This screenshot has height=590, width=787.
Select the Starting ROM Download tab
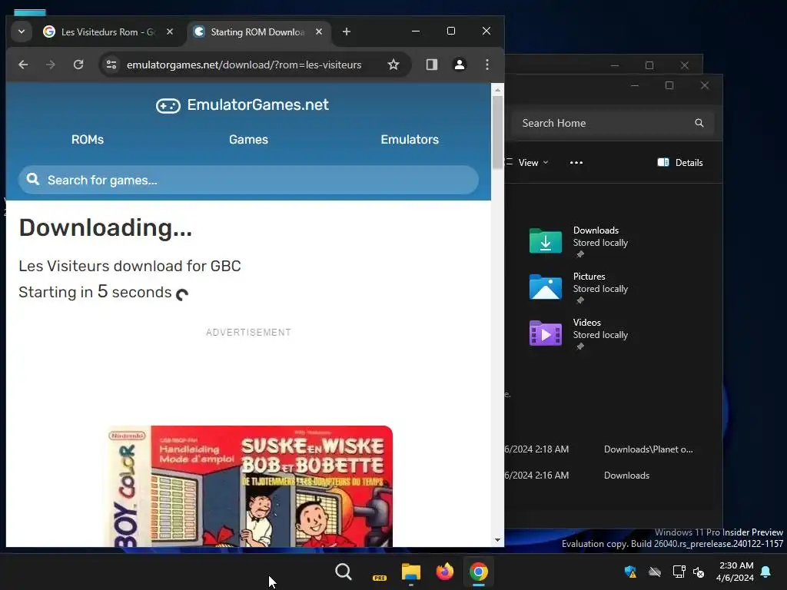[x=258, y=31]
